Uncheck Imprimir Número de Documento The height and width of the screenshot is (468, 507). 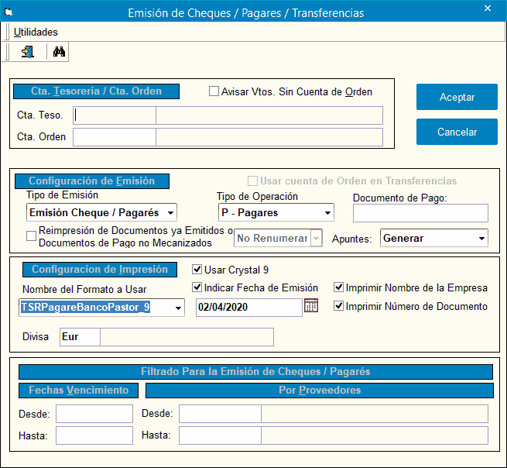340,306
